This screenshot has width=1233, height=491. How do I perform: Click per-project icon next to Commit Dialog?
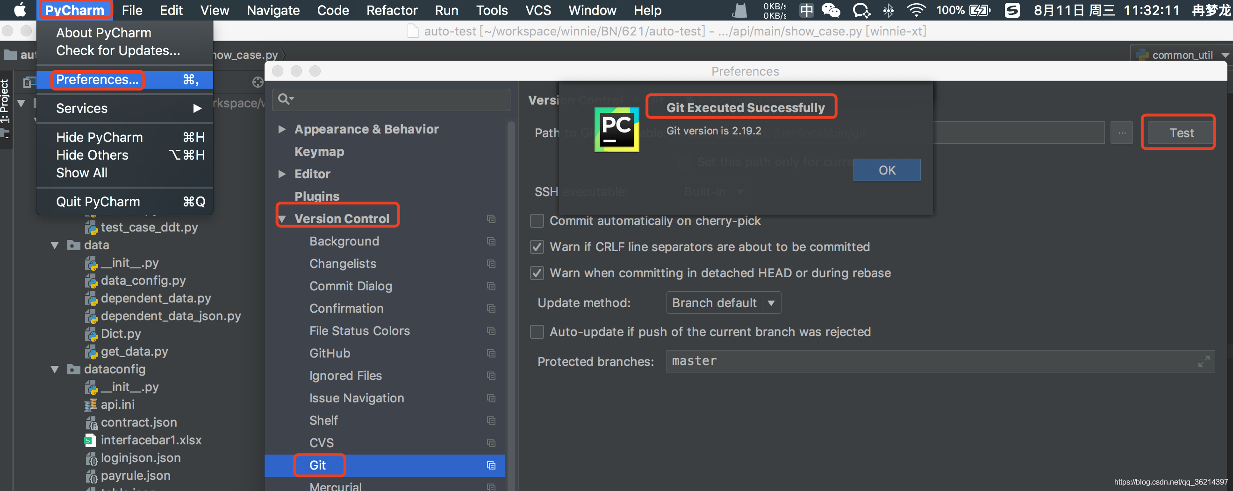coord(491,286)
